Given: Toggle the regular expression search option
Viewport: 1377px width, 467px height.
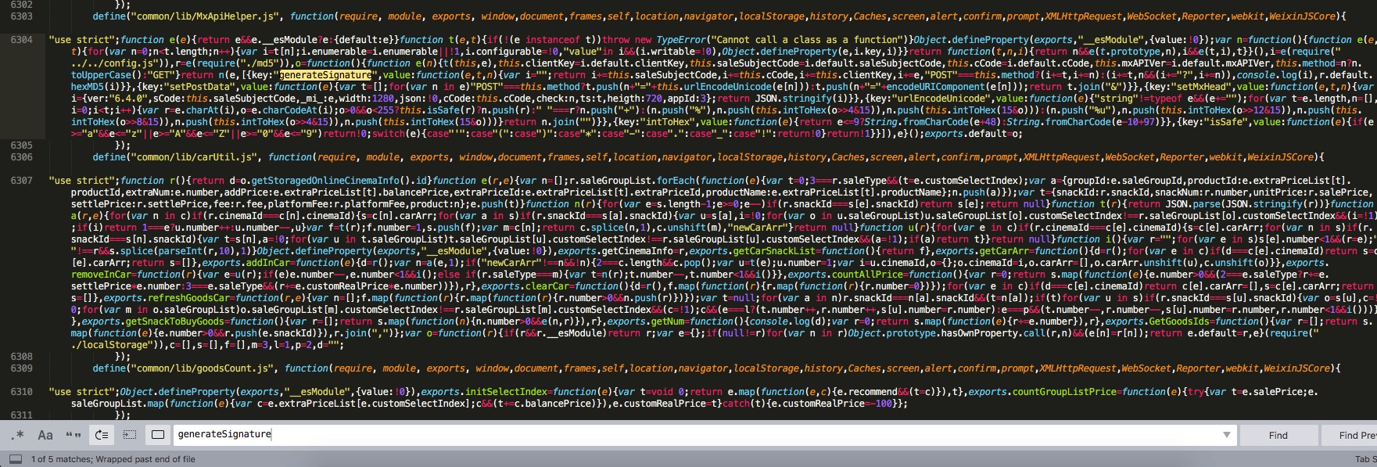Looking at the screenshot, I should 18,435.
